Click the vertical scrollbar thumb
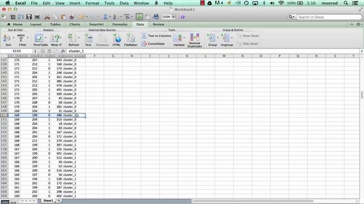Image resolution: width=364 pixels, height=204 pixels. tap(362, 95)
